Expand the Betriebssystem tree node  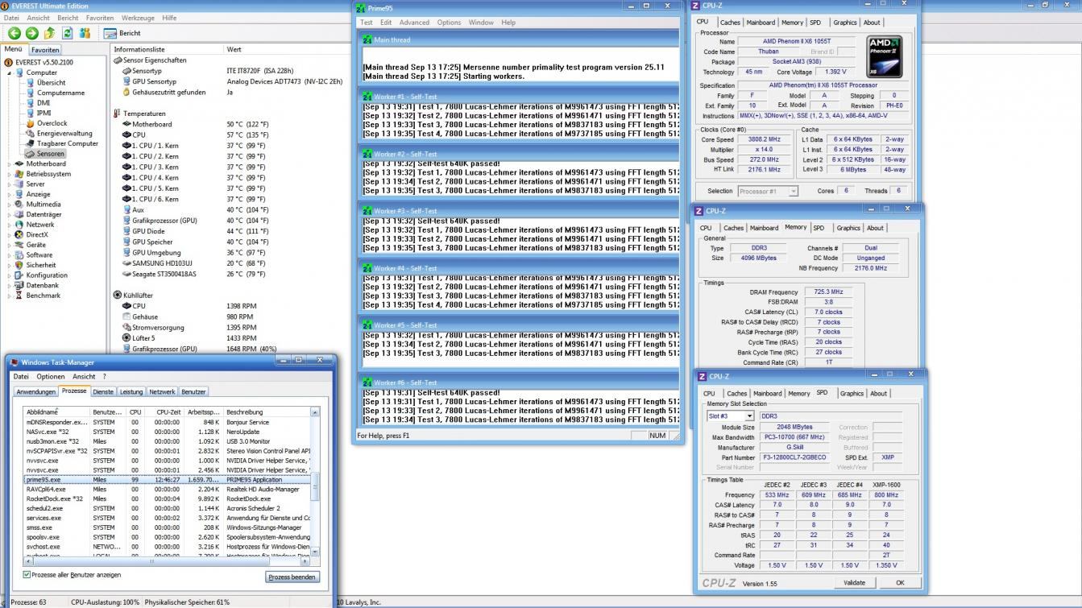pos(10,174)
